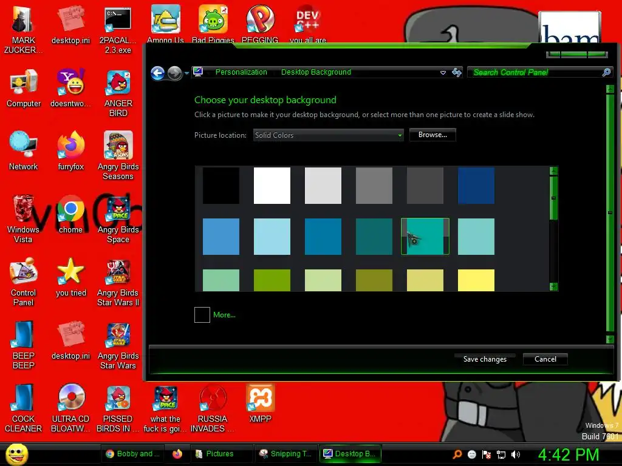Click the Search Control Panel magnifier icon

click(x=606, y=72)
